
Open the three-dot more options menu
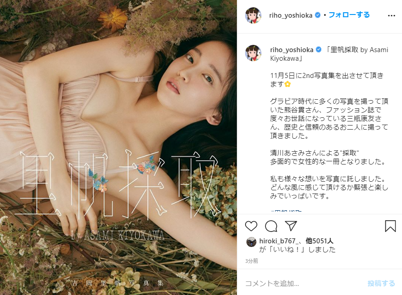[x=392, y=16]
